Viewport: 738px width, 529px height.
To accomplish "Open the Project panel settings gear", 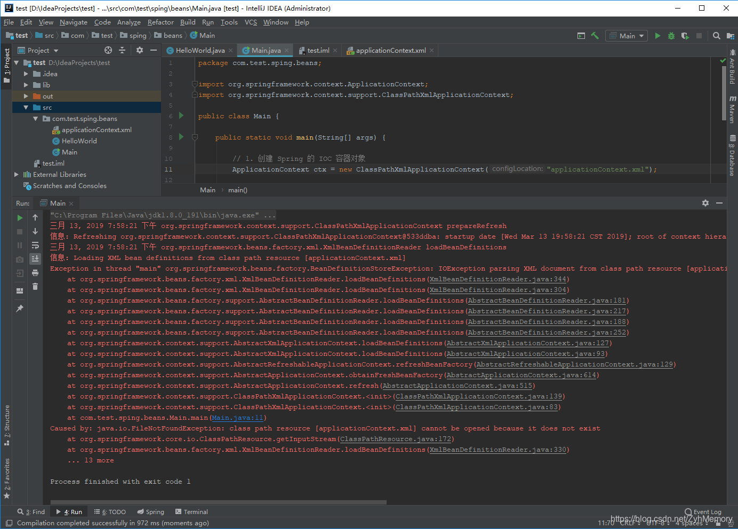I will tap(139, 50).
